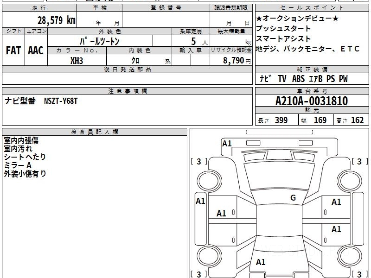Image resolution: width=371 pixels, height=278 pixels.
Task: Select the スマートアシスト sales point
Action: 284,39
